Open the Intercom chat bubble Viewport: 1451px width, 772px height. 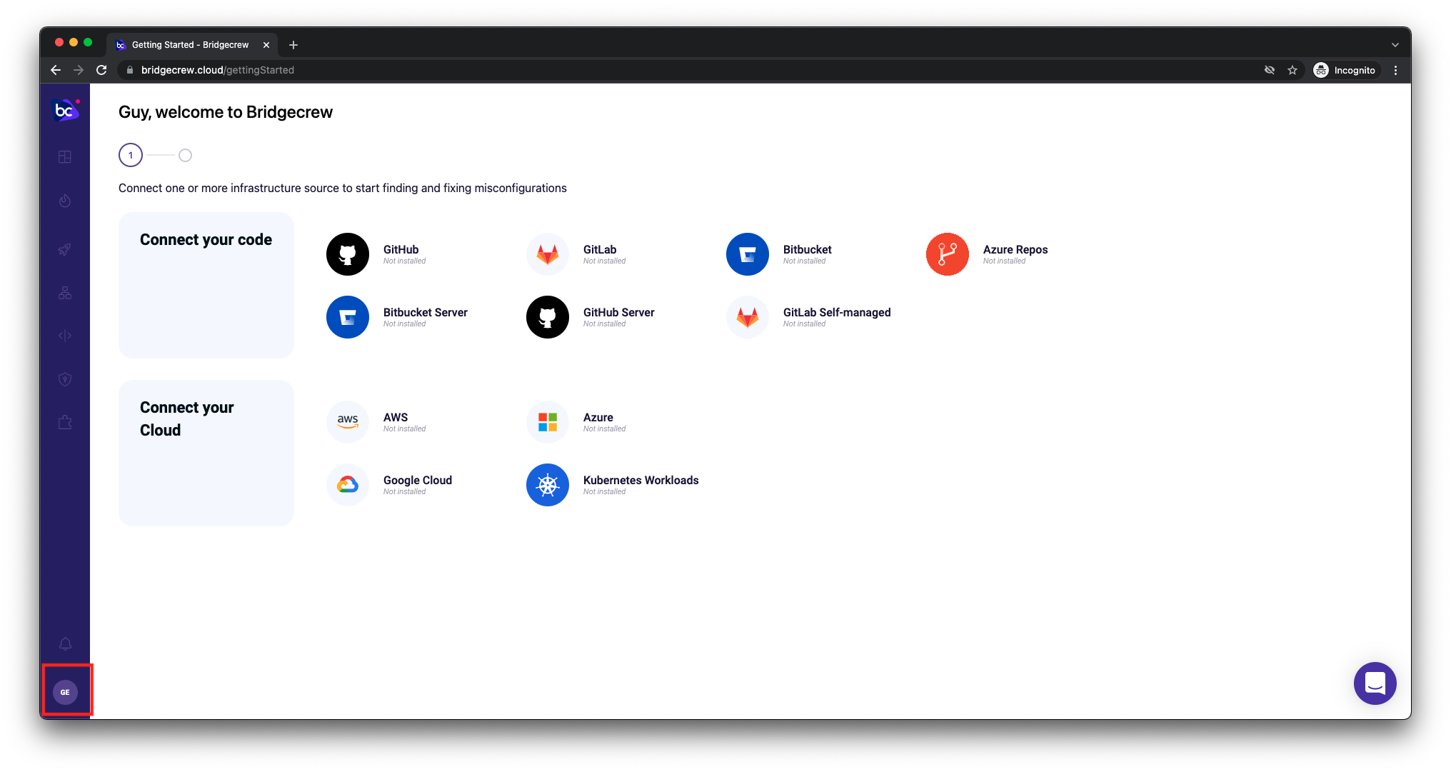(x=1375, y=683)
